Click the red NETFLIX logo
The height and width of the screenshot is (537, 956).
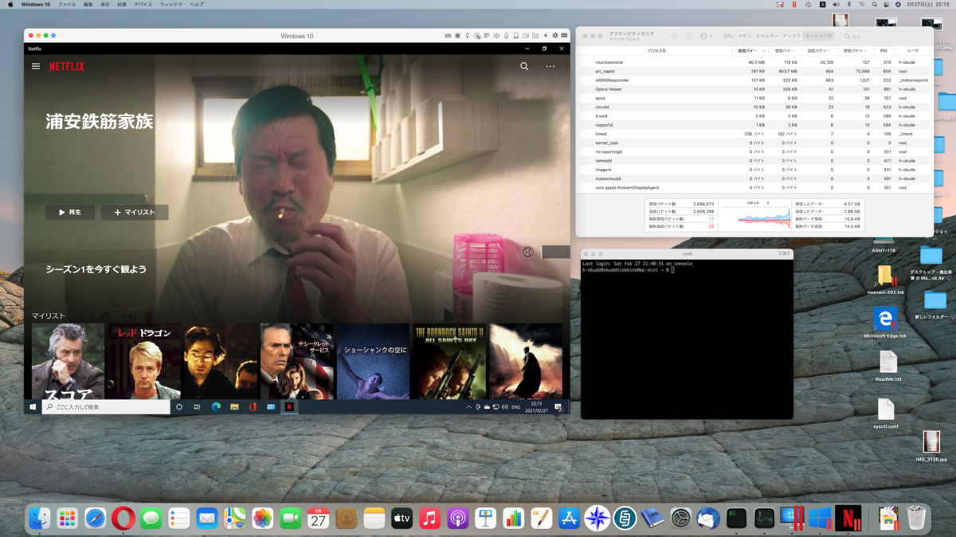[x=67, y=67]
